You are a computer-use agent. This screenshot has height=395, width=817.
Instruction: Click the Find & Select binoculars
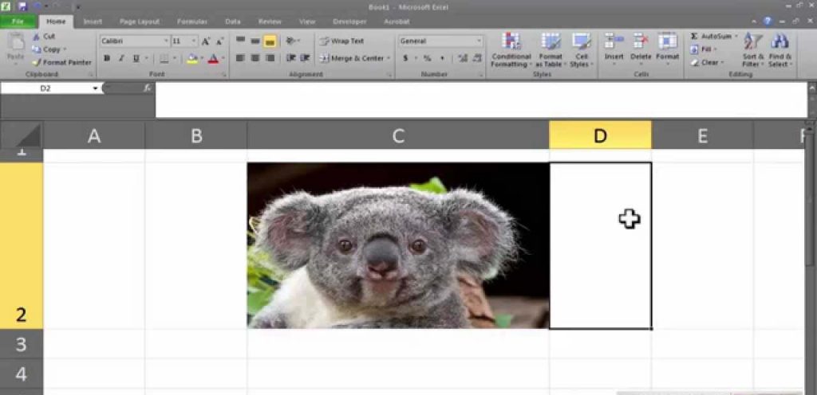click(780, 42)
